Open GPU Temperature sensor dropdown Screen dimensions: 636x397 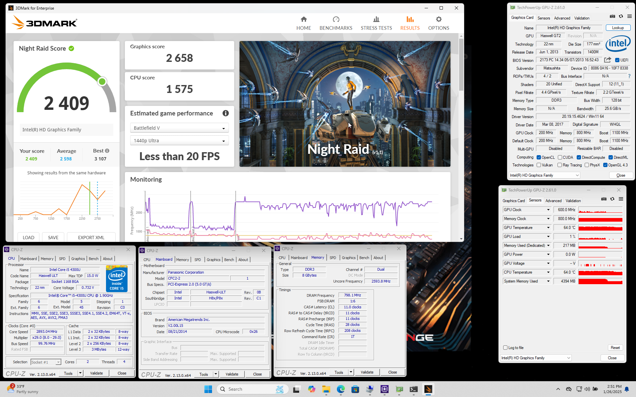click(x=548, y=228)
